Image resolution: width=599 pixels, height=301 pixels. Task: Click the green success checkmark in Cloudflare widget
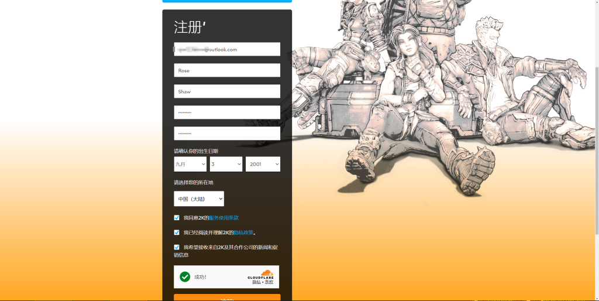pos(185,276)
